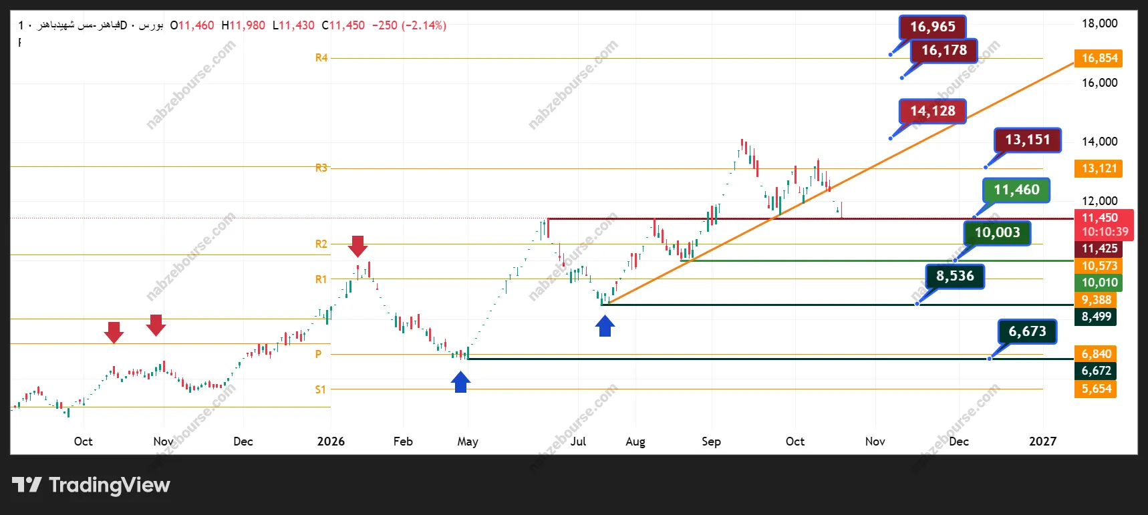Click the P pivot label
The width and height of the screenshot is (1148, 515).
(x=319, y=354)
